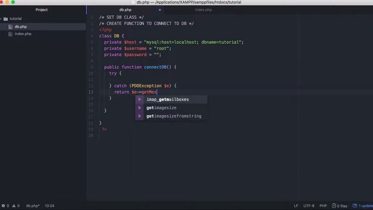Change UTF-8 encoding in status bar
Screen dimensions: 373x210
(x=309, y=206)
